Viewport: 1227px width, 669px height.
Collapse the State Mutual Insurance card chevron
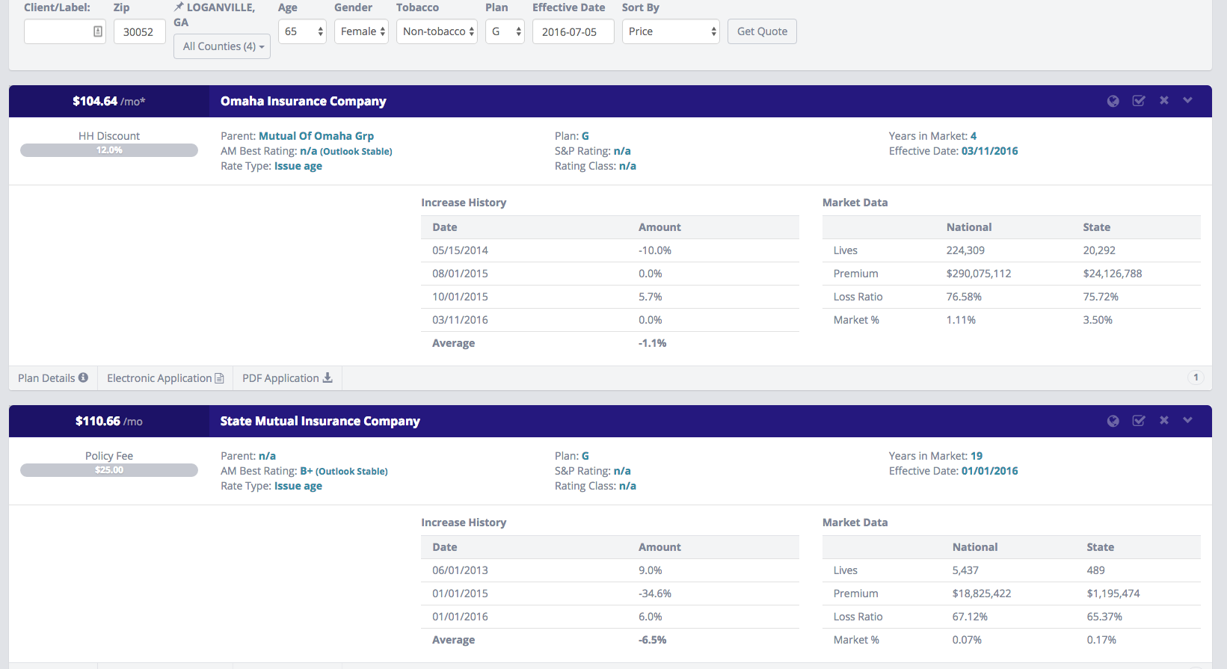(x=1187, y=420)
